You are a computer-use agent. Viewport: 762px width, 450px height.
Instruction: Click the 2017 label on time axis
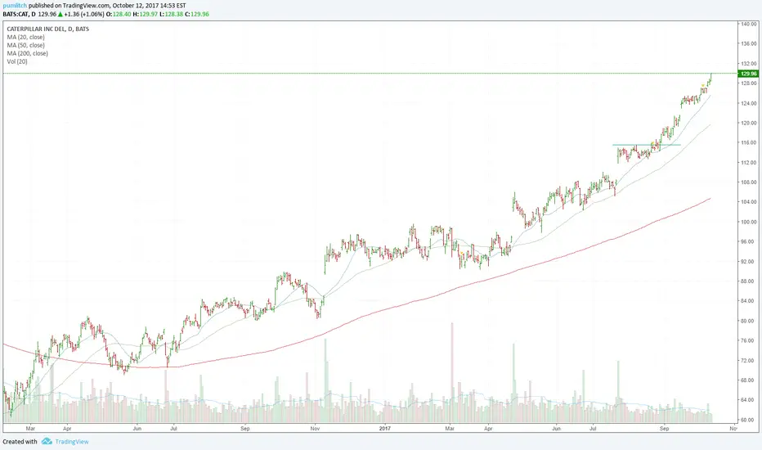(x=384, y=429)
